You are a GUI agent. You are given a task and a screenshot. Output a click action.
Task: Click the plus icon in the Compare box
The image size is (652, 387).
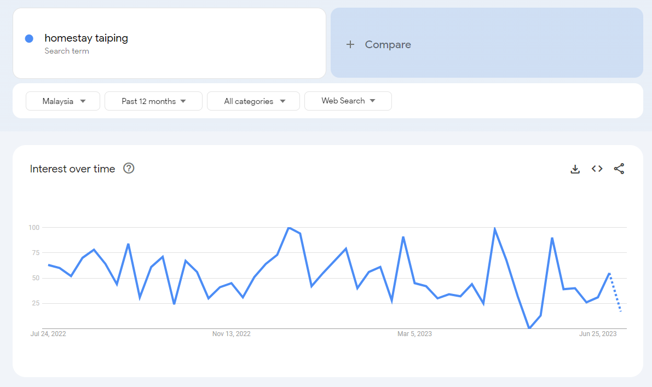(350, 45)
